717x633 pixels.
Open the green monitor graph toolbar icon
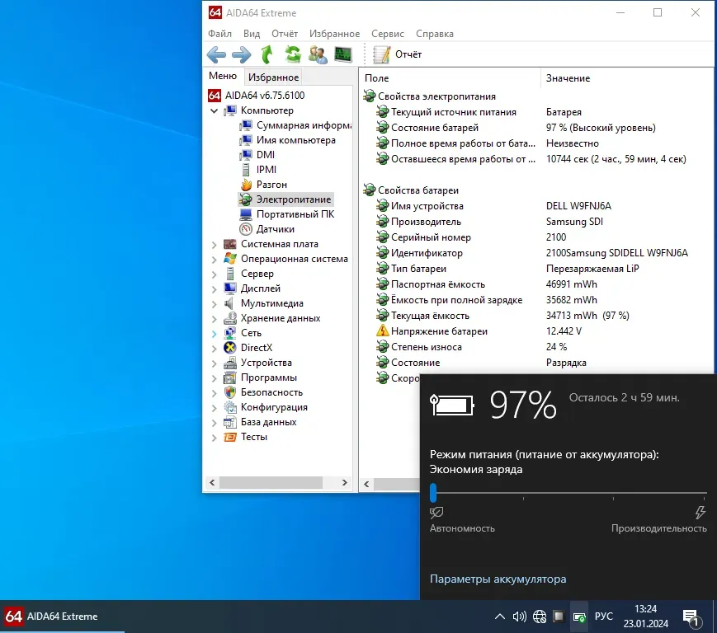342,55
